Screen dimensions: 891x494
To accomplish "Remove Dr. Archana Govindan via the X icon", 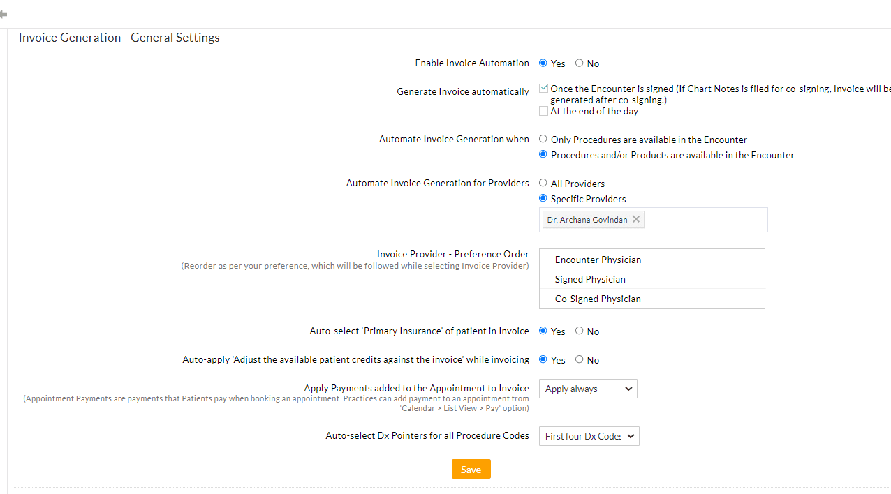I will (x=635, y=218).
